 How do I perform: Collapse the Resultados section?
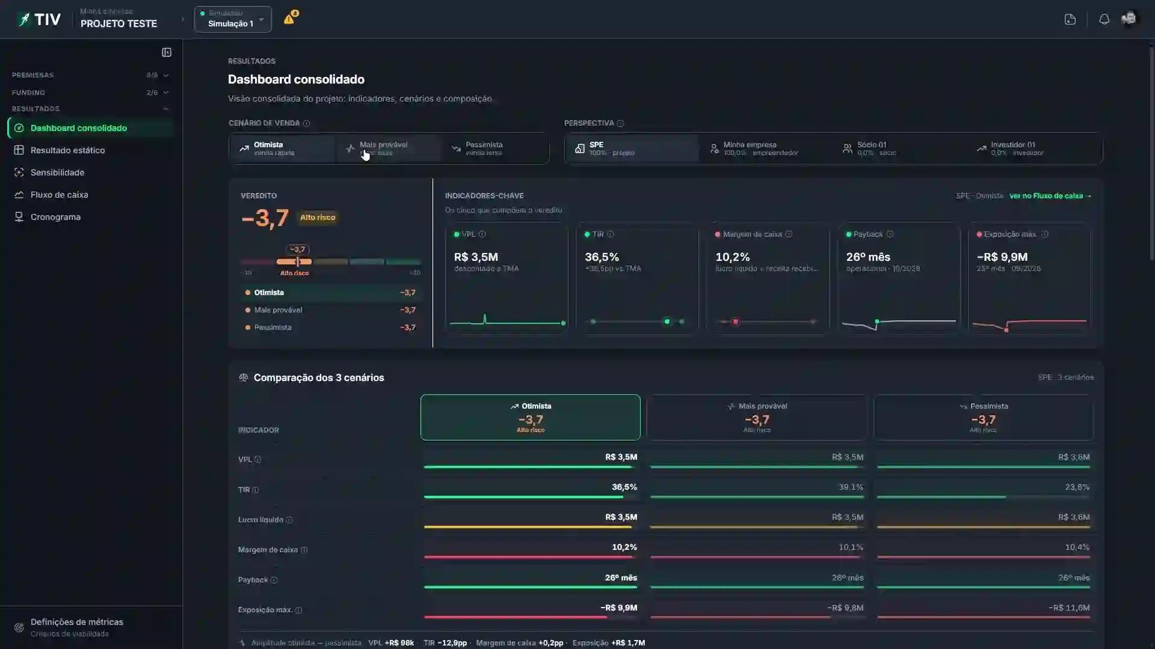90,109
